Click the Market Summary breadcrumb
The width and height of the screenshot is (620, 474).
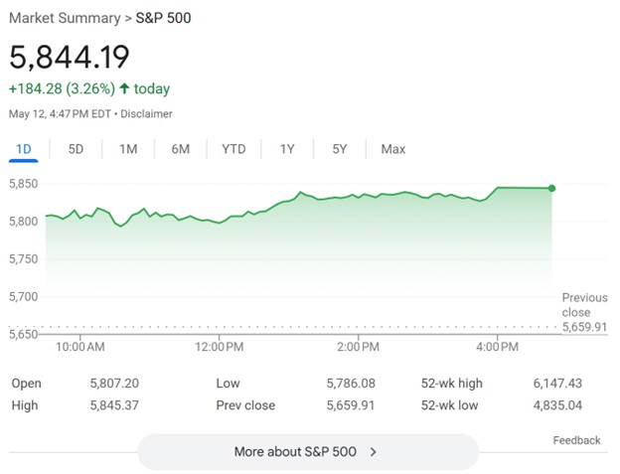pyautogui.click(x=60, y=18)
